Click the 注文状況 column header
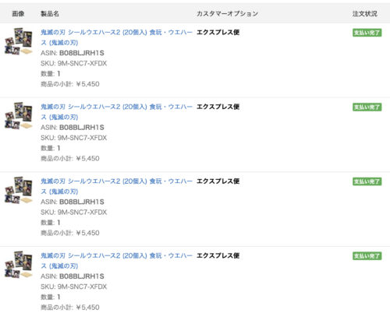Image resolution: width=390 pixels, height=320 pixels. (365, 14)
